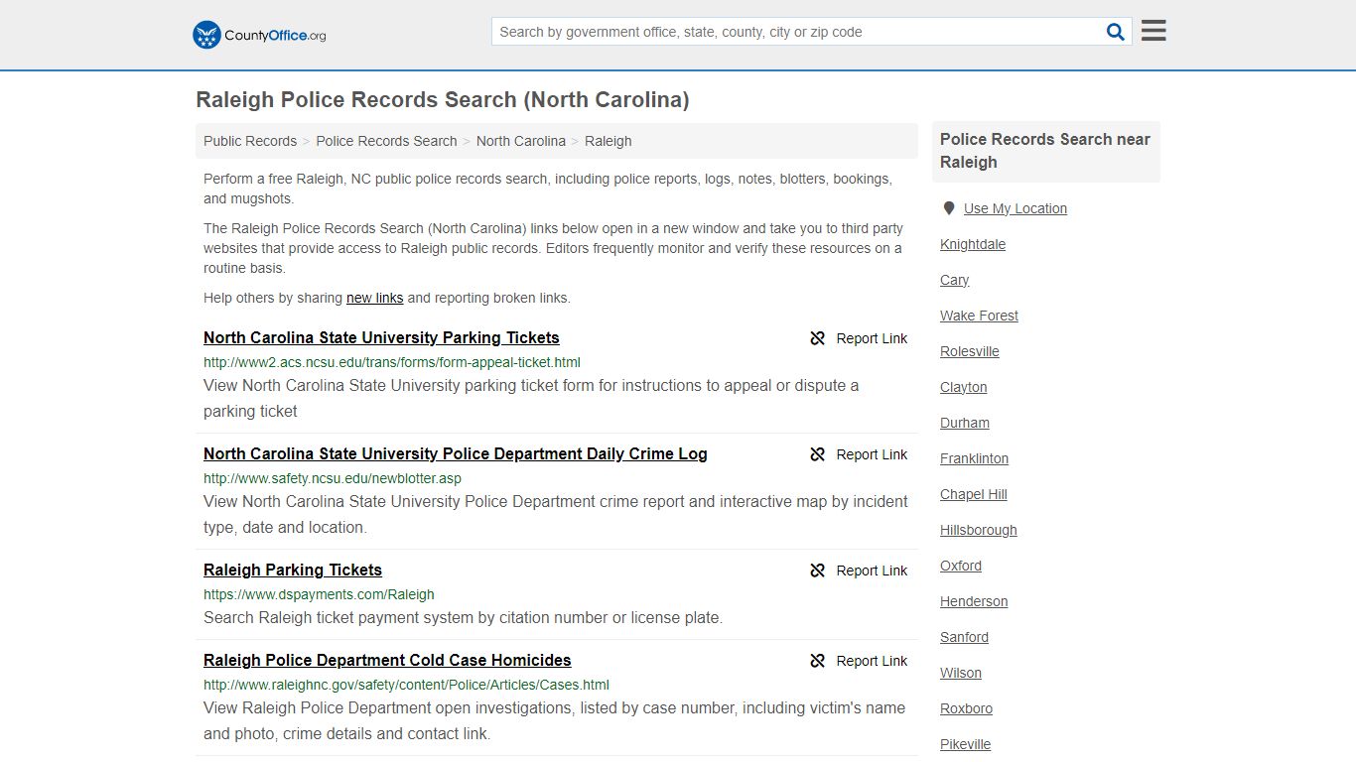Select Roxboro in nearby list
Viewport: 1356px width, 762px height.
(966, 708)
